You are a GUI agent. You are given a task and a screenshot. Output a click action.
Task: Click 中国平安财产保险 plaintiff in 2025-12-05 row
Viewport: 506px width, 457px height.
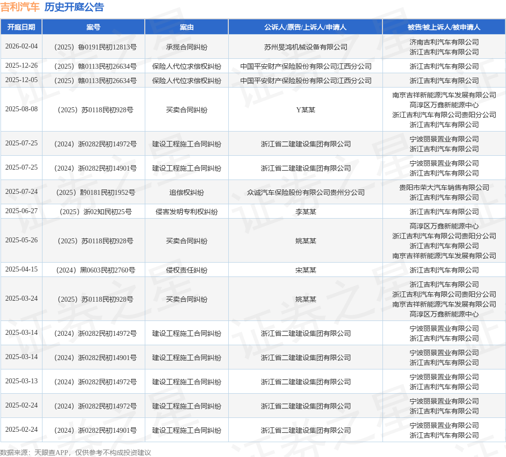tap(305, 81)
